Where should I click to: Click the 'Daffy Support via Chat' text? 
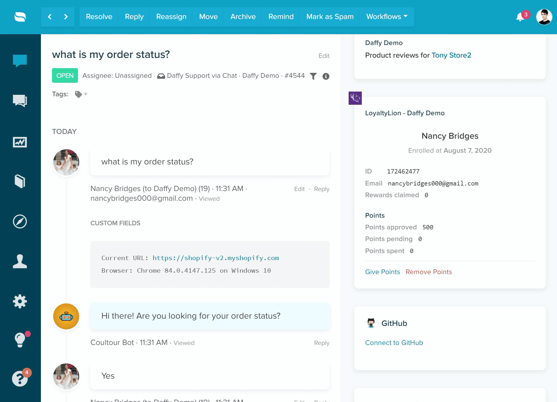(202, 75)
